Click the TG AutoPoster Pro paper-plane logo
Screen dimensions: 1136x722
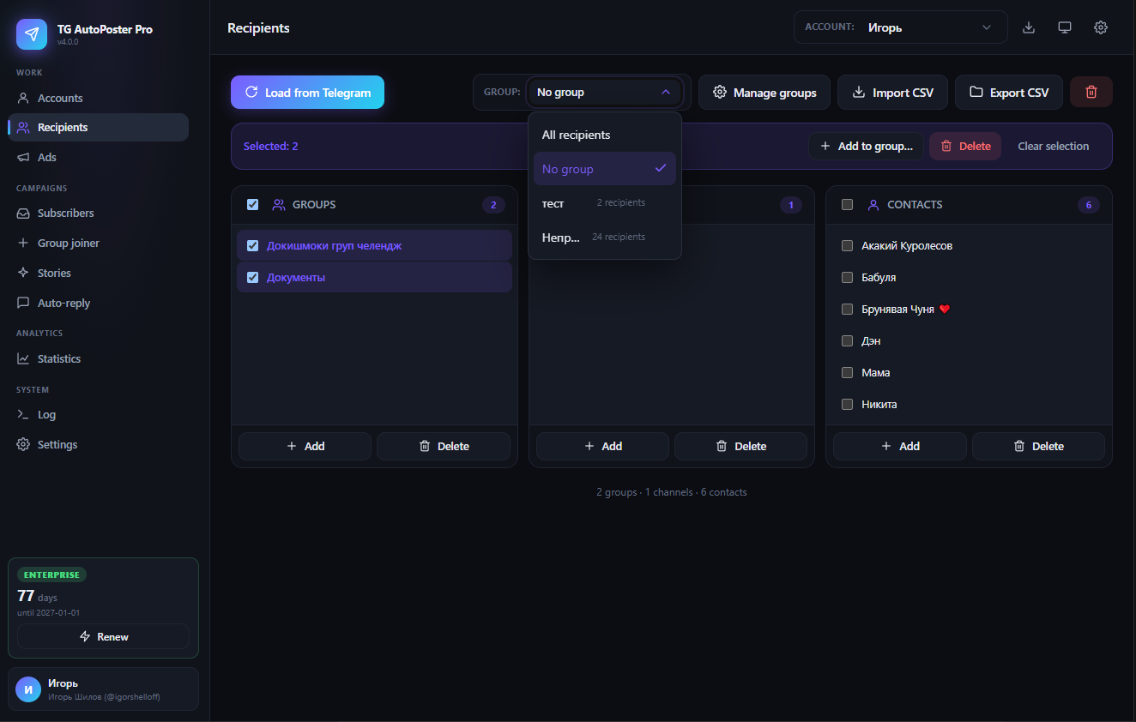[32, 34]
